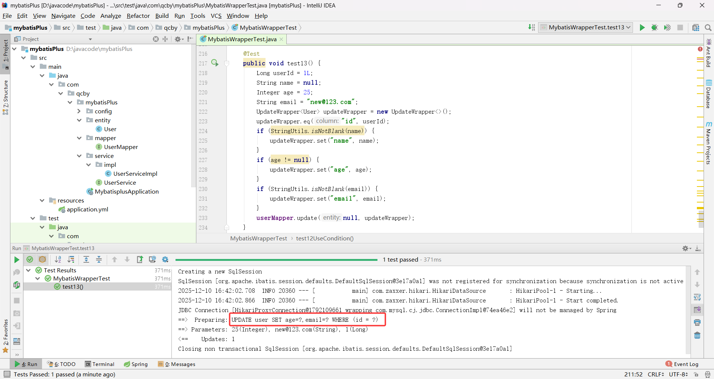Open the 0: Messages tool window
Screen dimensions: 714x379
coord(177,364)
